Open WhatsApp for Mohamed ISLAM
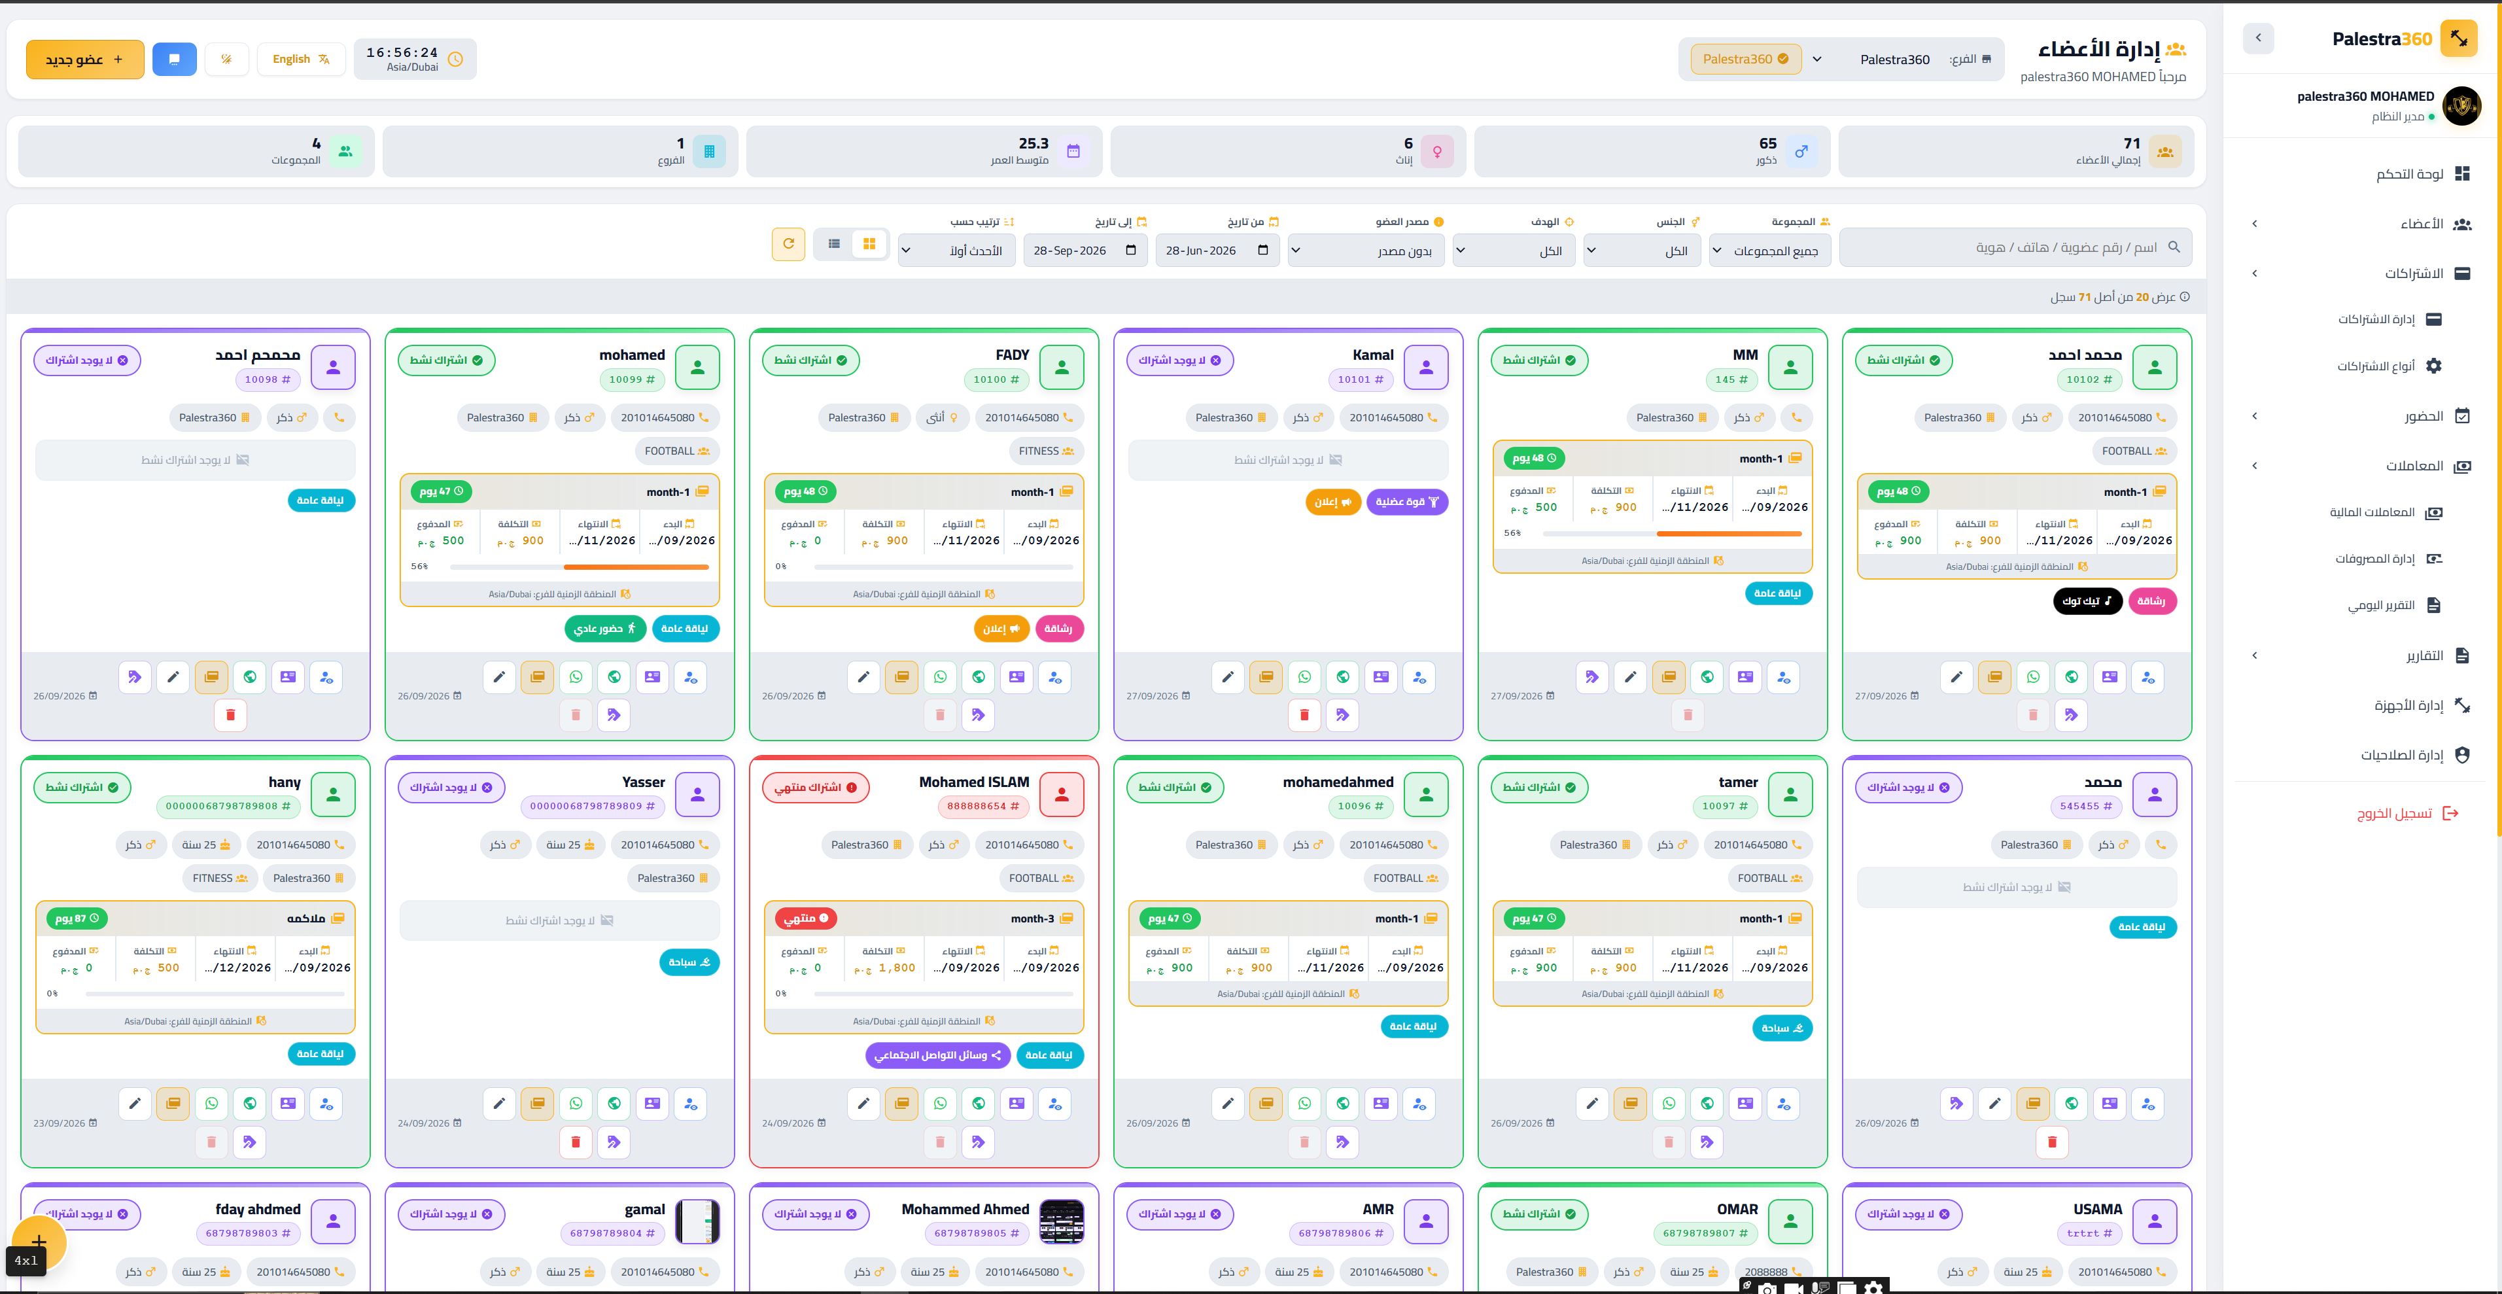This screenshot has width=2502, height=1294. coord(939,1104)
